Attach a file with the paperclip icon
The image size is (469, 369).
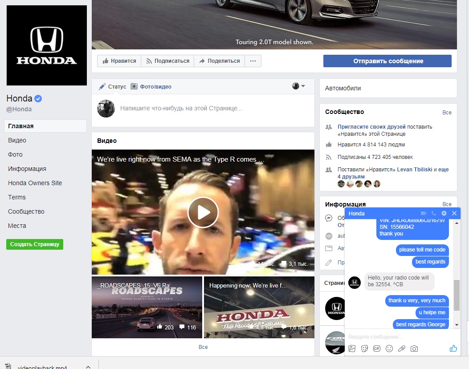(402, 349)
